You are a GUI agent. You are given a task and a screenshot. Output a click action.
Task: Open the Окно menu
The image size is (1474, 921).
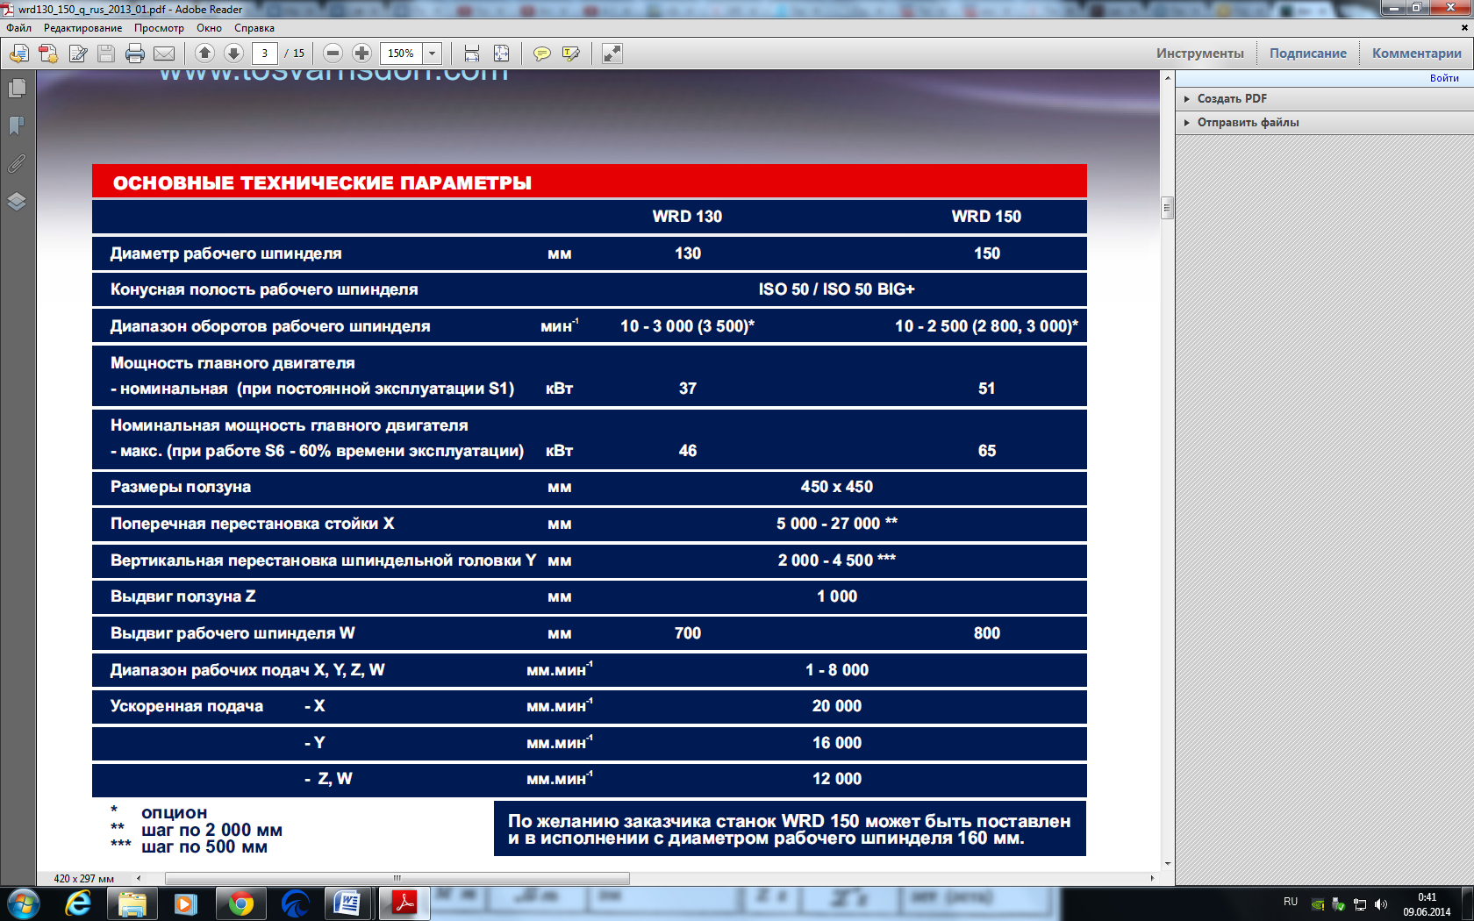click(209, 28)
